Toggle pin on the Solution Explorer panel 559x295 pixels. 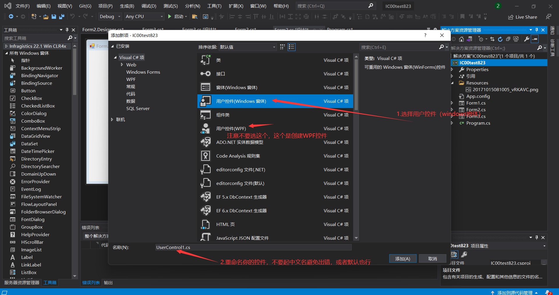[537, 30]
